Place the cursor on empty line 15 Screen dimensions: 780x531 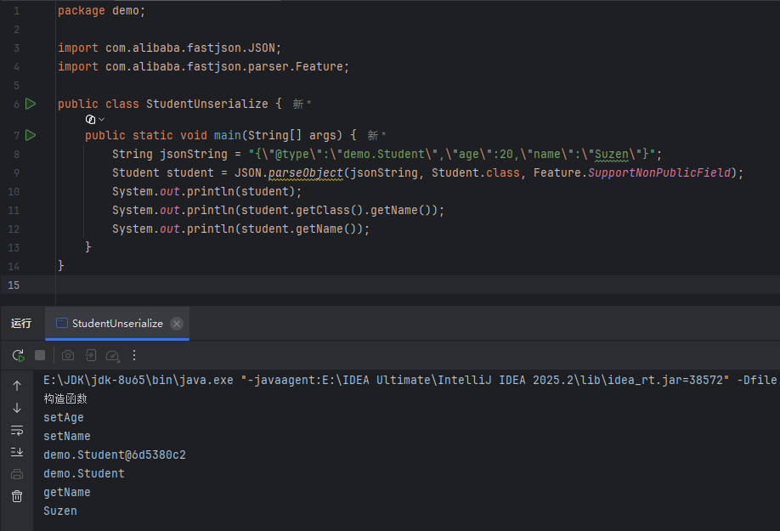[x=418, y=285]
